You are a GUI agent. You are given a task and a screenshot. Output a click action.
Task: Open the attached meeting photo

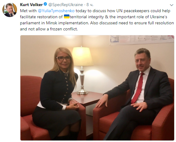(x=97, y=88)
